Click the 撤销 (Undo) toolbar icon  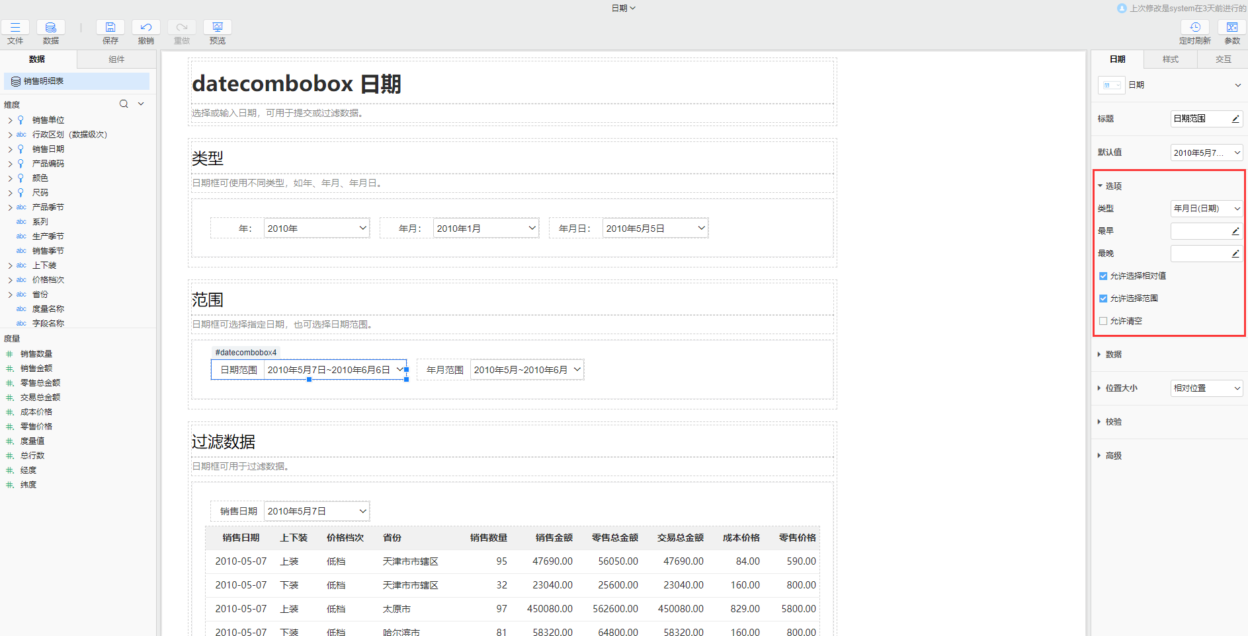pos(146,28)
